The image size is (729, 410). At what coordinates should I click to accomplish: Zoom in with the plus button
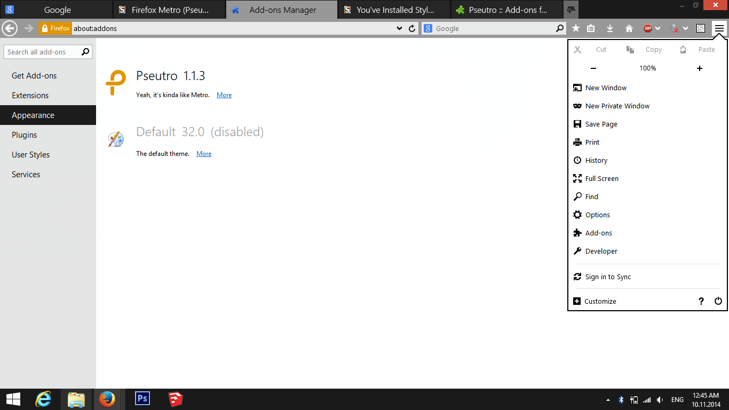(700, 68)
